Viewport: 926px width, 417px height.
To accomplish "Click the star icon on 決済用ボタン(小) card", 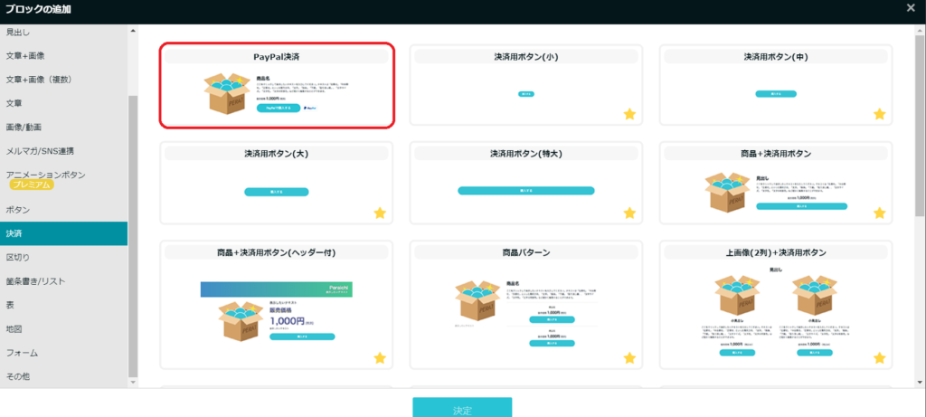I will click(x=628, y=114).
